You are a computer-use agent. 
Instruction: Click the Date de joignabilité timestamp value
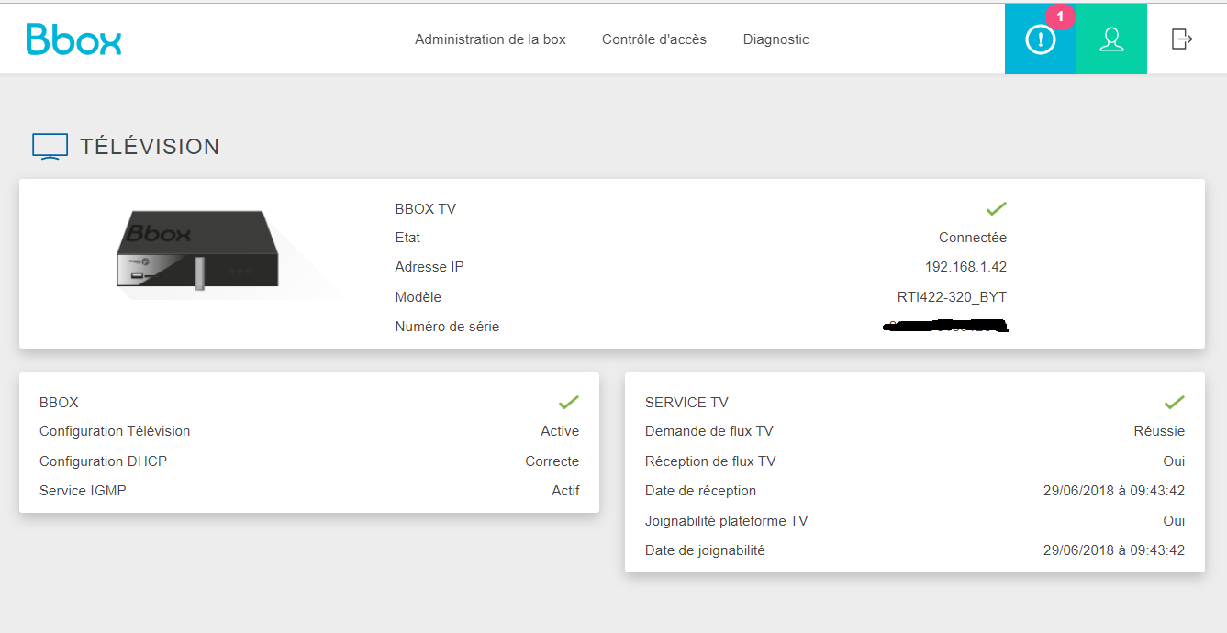[1114, 550]
